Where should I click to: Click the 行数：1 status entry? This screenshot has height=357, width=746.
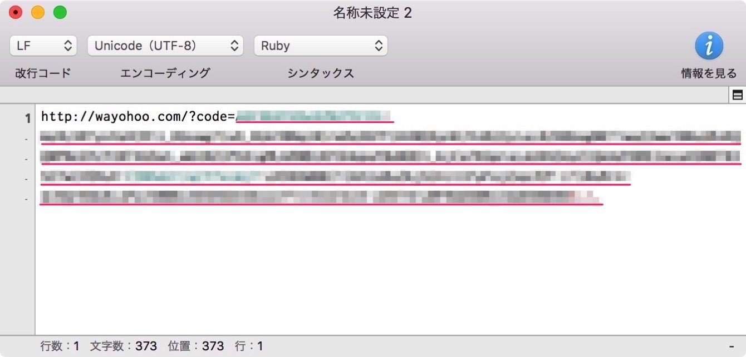coord(60,346)
